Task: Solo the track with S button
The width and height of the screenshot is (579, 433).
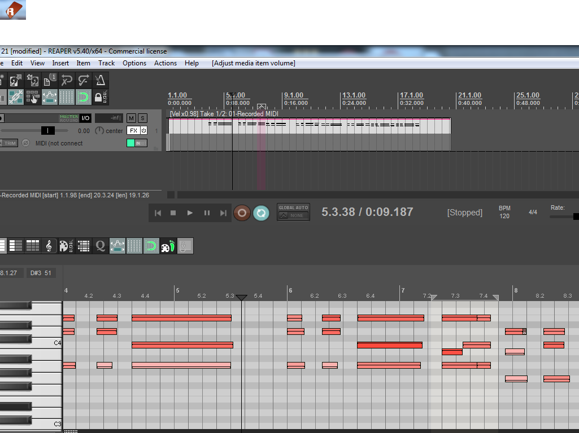Action: tap(142, 118)
